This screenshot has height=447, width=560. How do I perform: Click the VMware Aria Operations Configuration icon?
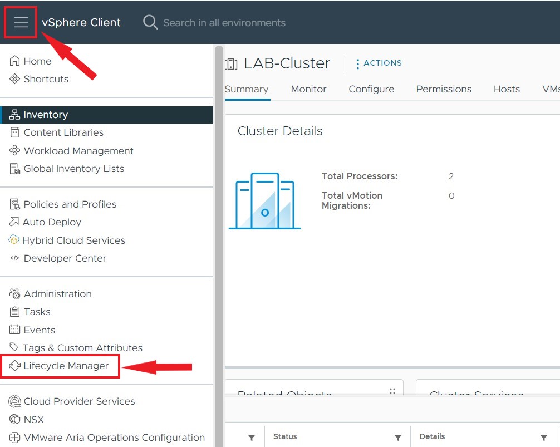click(14, 438)
